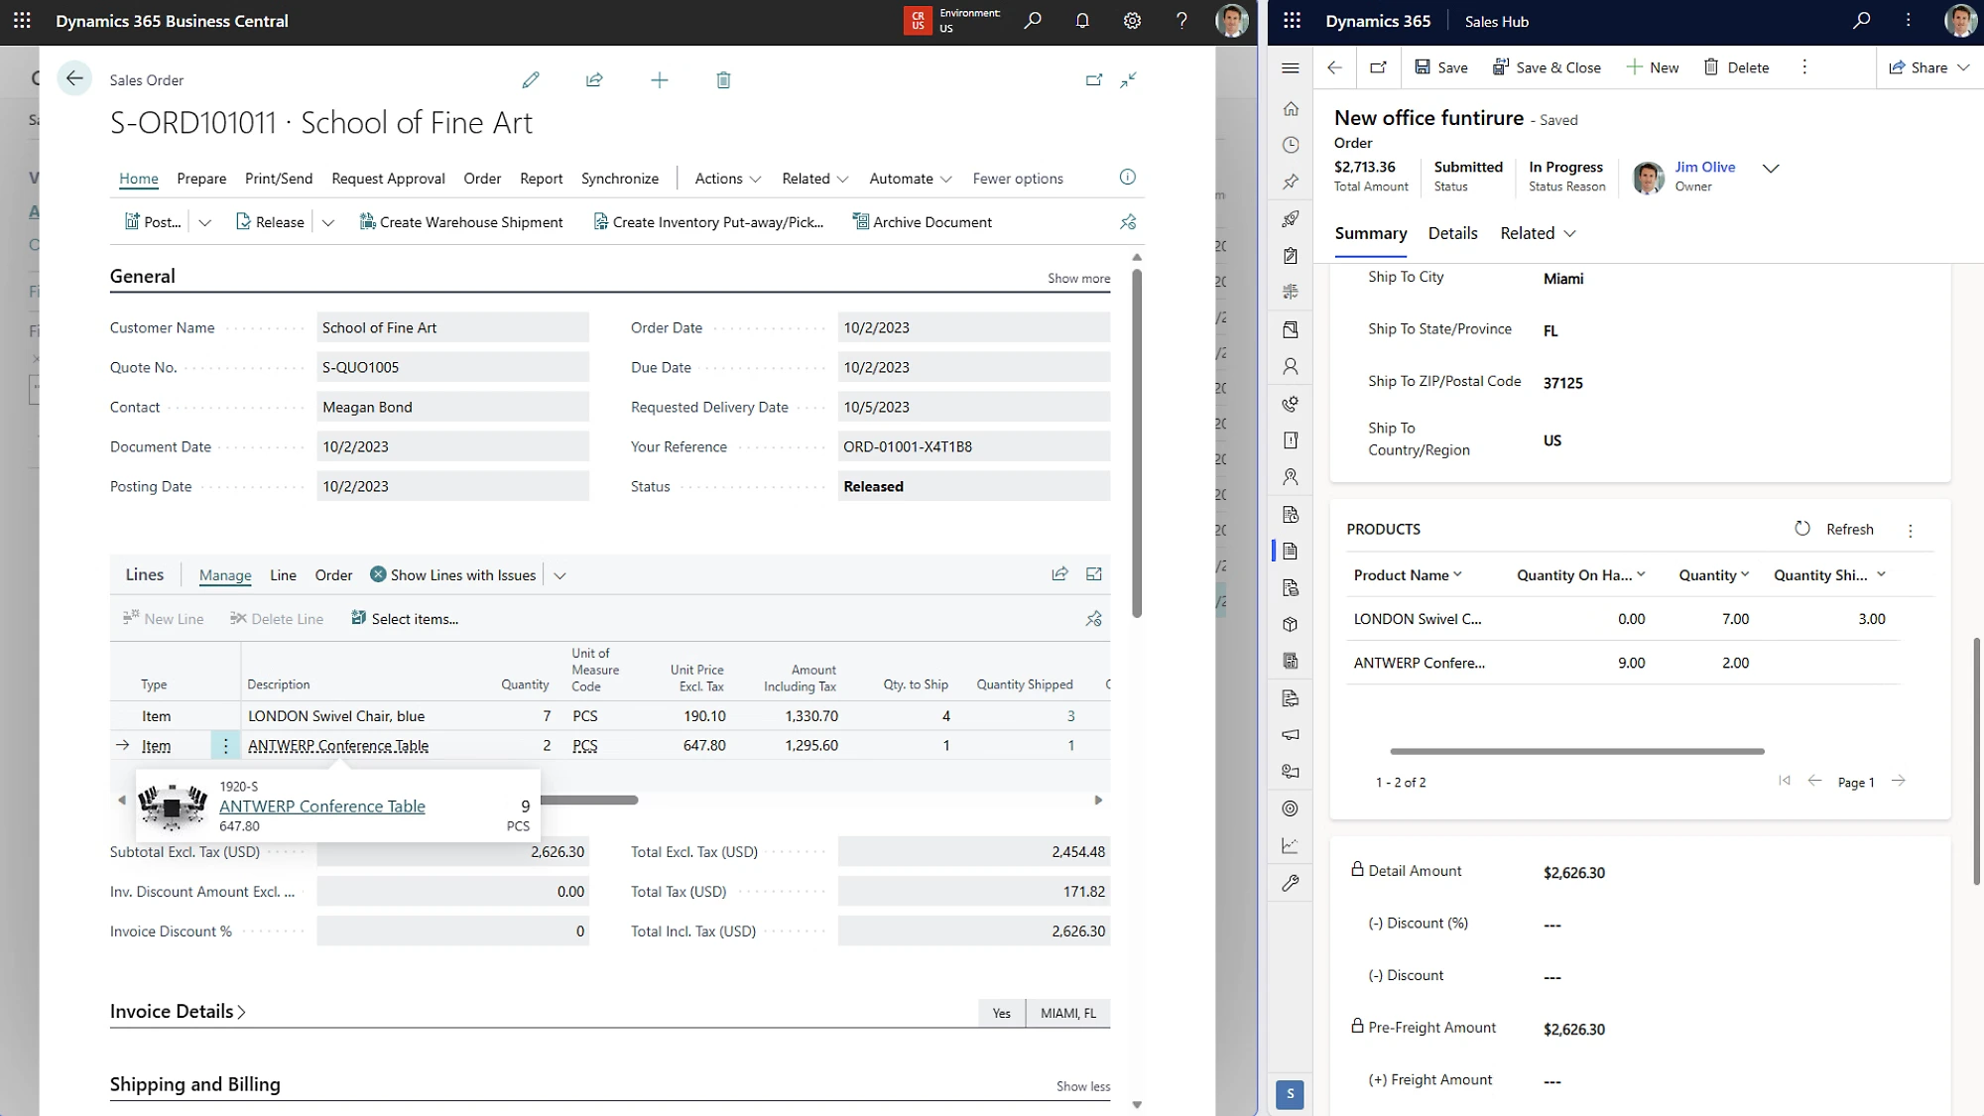1984x1116 pixels.
Task: Select the Home icon in the Sales Hub sidebar
Action: [x=1290, y=107]
